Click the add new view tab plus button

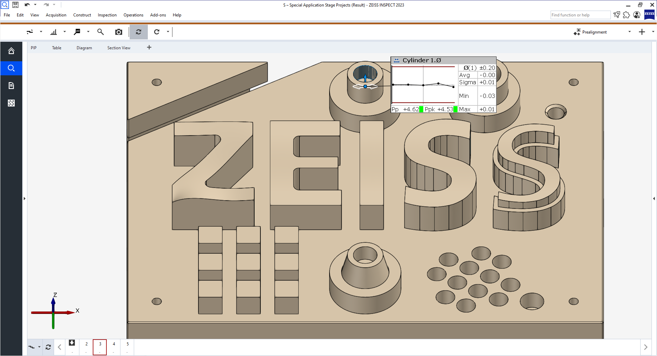[x=149, y=47]
